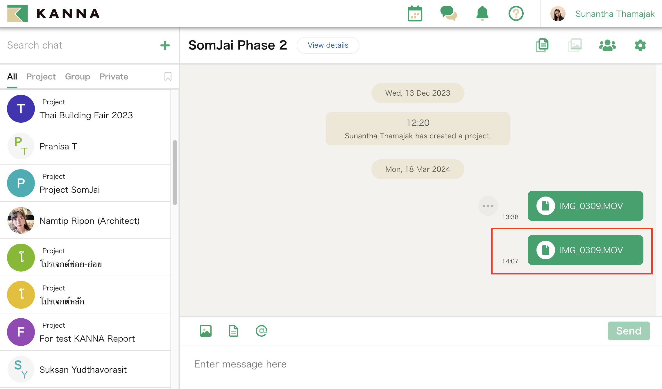This screenshot has width=662, height=389.
Task: Open message options via the three-dot icon
Action: point(488,206)
